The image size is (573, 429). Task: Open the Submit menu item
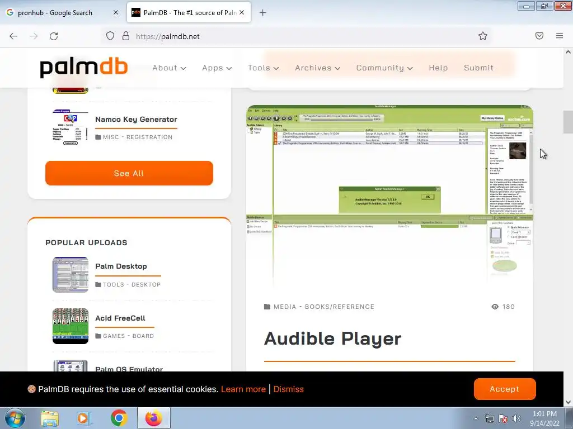tap(479, 68)
